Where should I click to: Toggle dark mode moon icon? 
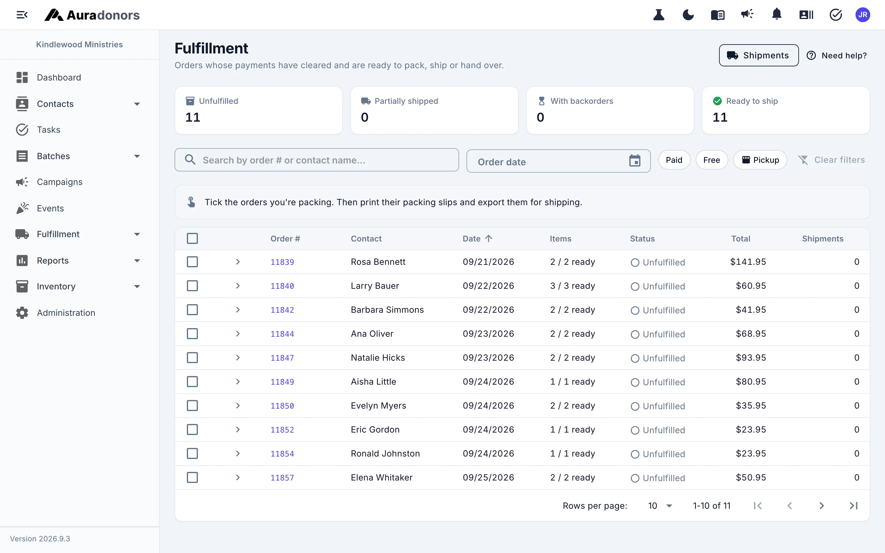(x=688, y=15)
